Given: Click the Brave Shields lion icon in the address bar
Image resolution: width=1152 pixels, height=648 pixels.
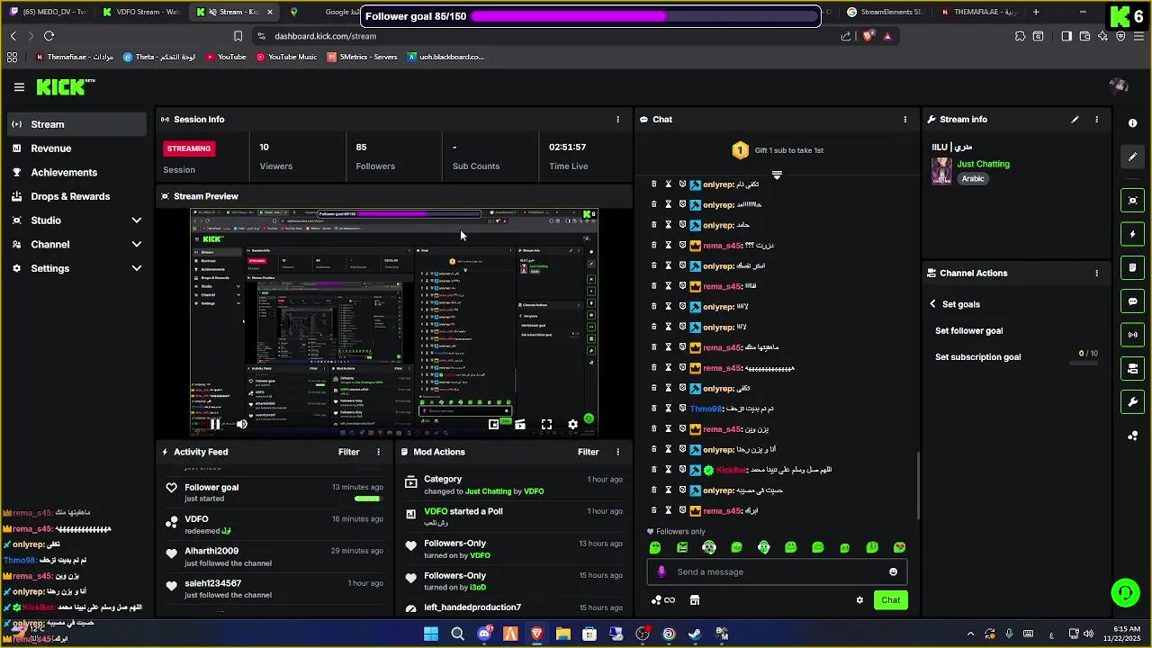Looking at the screenshot, I should [x=868, y=36].
